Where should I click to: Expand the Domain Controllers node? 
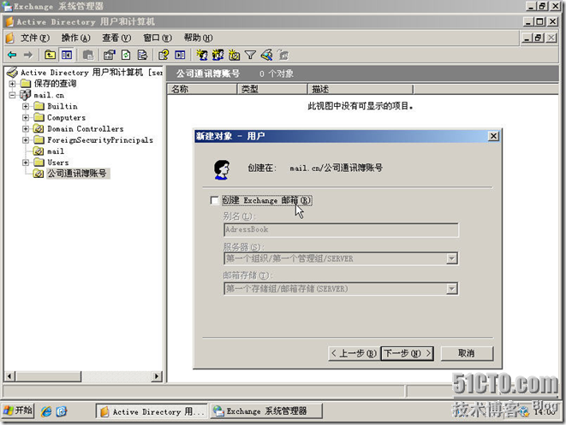point(26,128)
